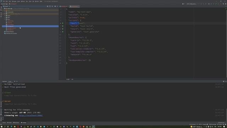Select Scratches and Consoles node
Screen dimensions: 227x128
point(11,33)
